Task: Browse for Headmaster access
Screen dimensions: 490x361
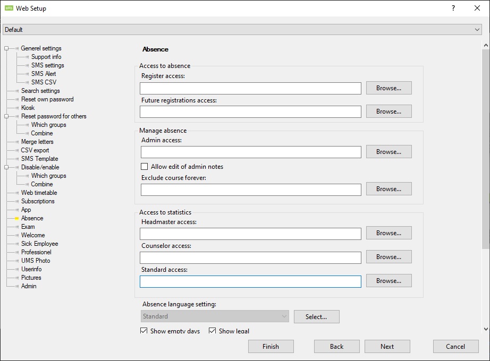Action: pyautogui.click(x=388, y=233)
